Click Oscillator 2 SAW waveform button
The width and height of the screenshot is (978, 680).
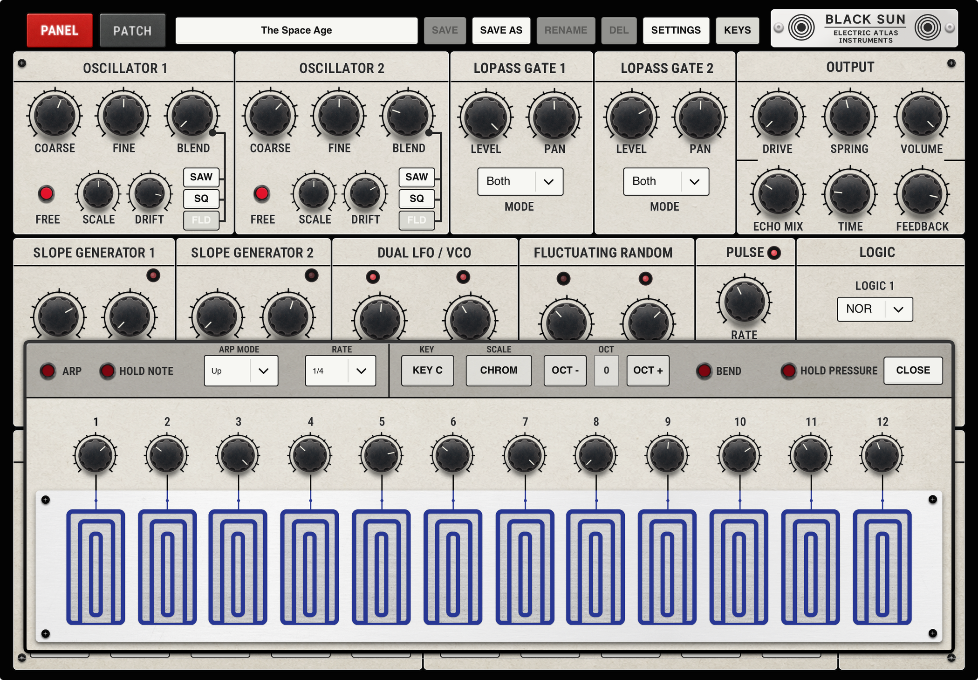coord(417,177)
